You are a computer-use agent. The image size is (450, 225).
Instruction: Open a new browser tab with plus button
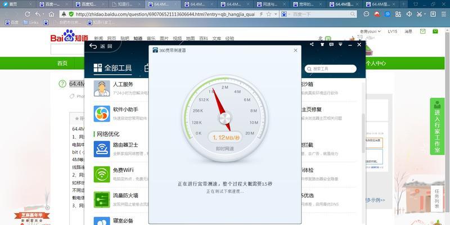click(403, 4)
